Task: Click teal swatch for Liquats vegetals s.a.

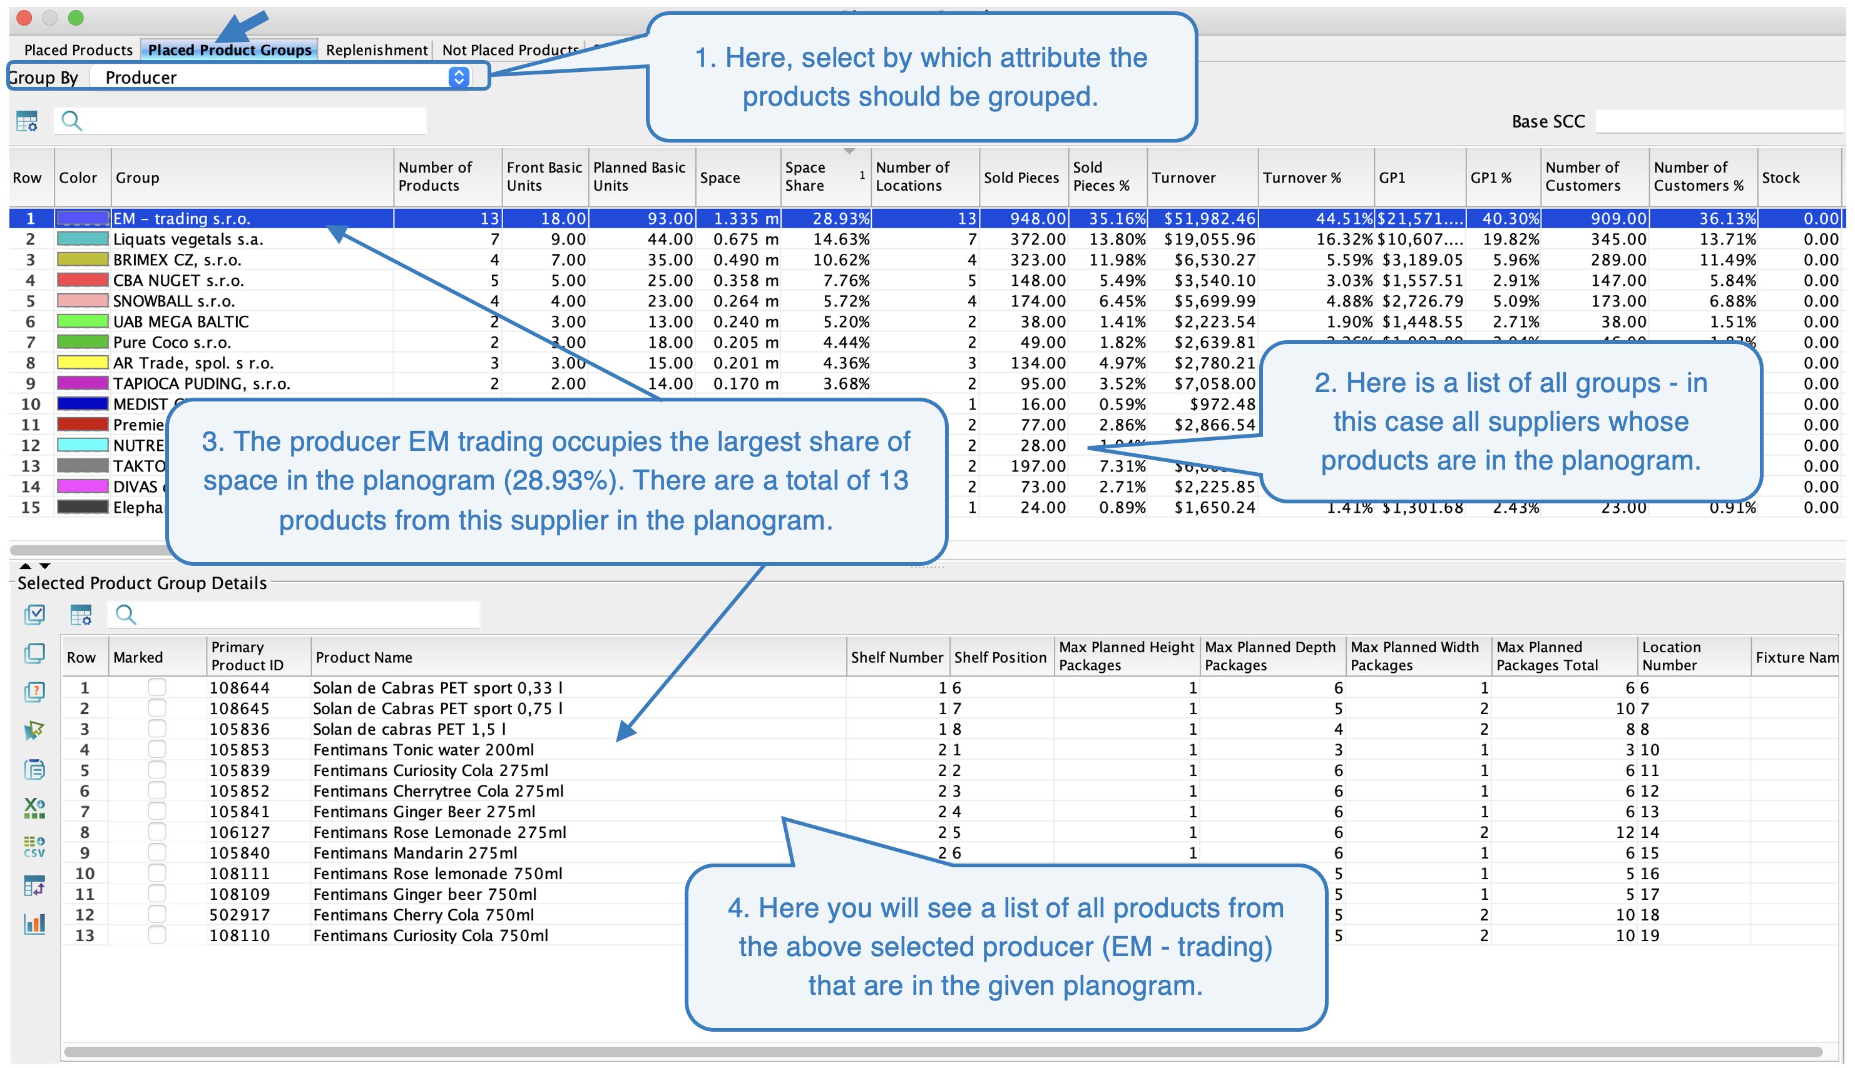Action: point(82,239)
